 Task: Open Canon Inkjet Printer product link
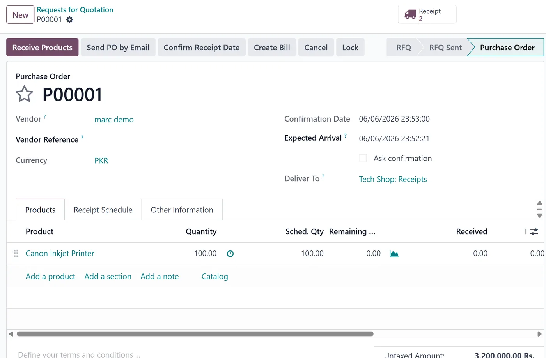click(60, 254)
